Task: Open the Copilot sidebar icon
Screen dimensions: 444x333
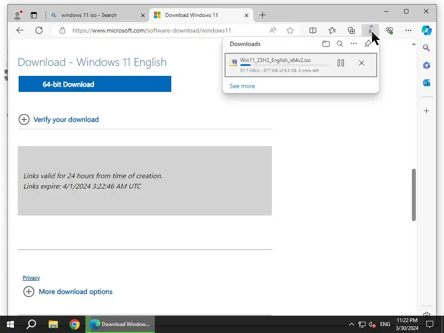Action: (427, 30)
